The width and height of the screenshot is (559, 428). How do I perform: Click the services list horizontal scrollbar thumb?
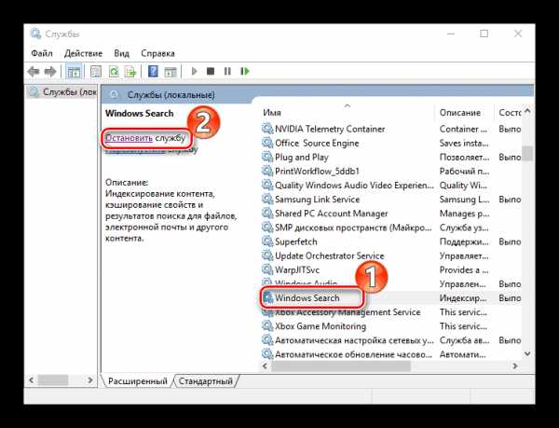click(341, 366)
